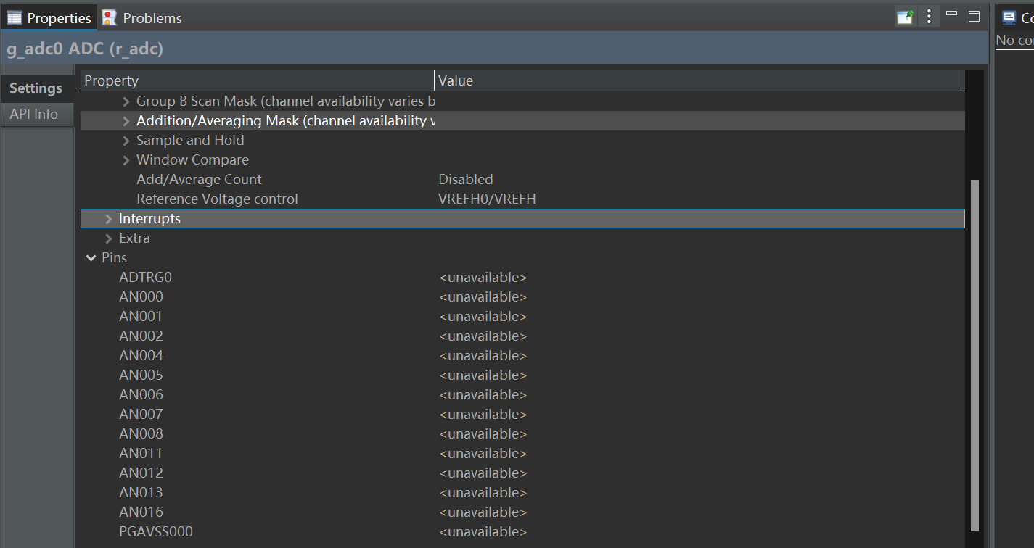Click the unavailable value for ADTRG0
The image size is (1034, 548).
pyautogui.click(x=483, y=278)
